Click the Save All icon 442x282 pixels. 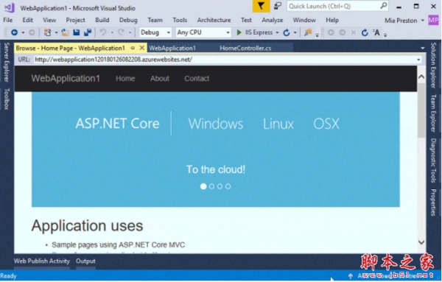pos(88,32)
